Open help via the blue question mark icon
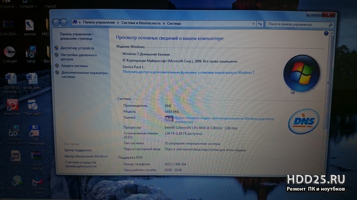Screen dimensions: 357x200 [326, 33]
